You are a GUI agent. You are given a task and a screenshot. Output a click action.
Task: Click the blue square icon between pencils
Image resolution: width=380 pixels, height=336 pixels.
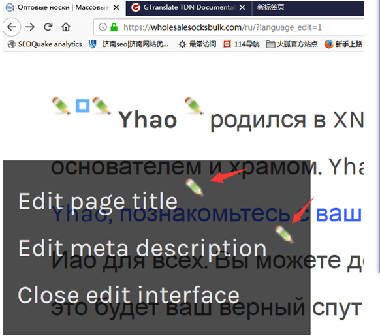click(83, 106)
